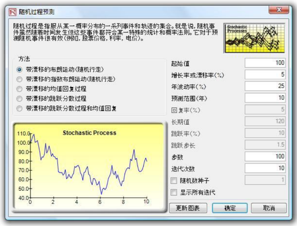
Task: Click the Risk Simulator icon in title bar
Action: point(13,12)
